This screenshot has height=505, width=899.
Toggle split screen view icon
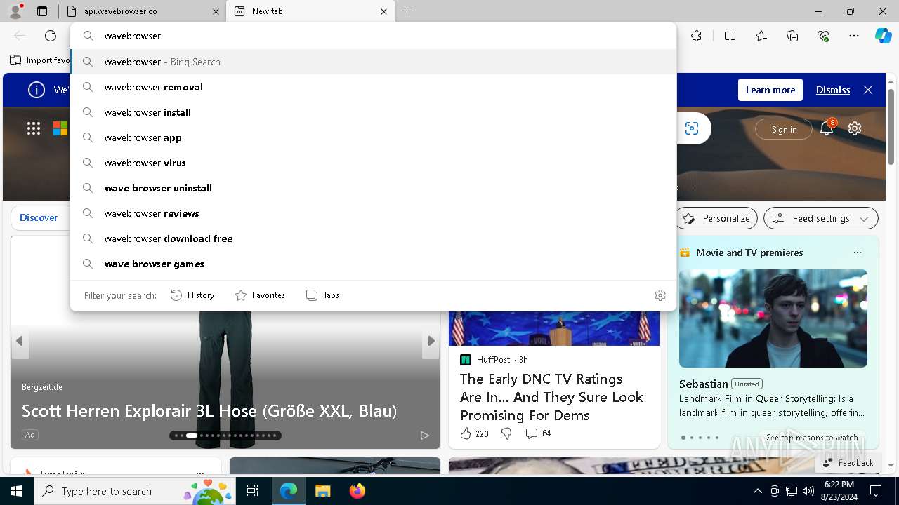click(730, 36)
